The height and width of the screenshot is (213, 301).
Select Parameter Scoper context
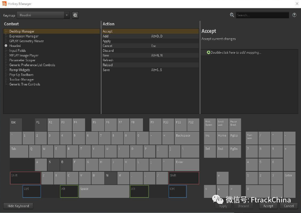(x=22, y=60)
